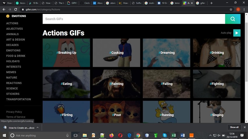Open the #Fainting GIF thumbnail
Screen dimensions: 248x139
point(116,84)
